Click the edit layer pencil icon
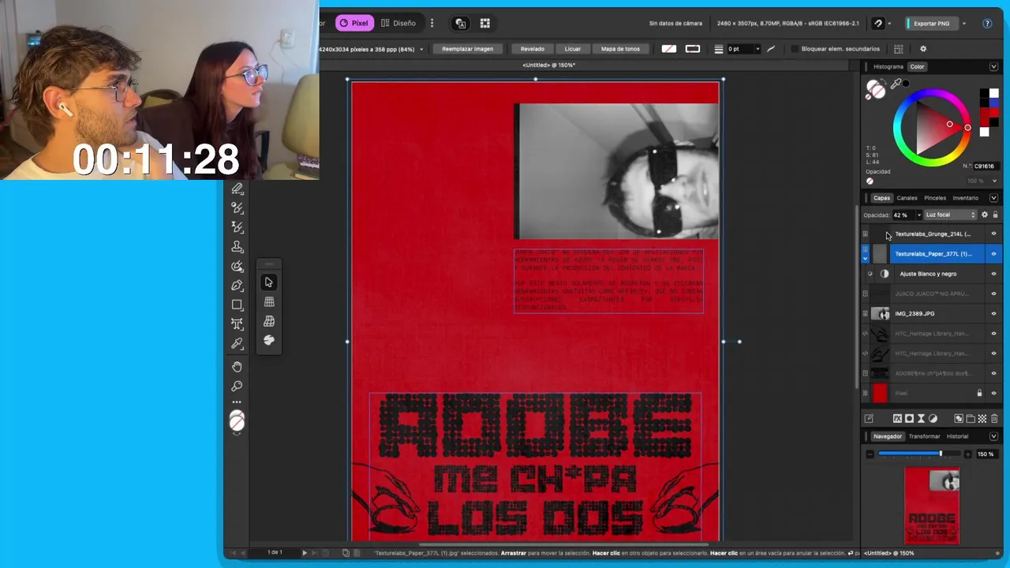1010x568 pixels. tap(869, 419)
